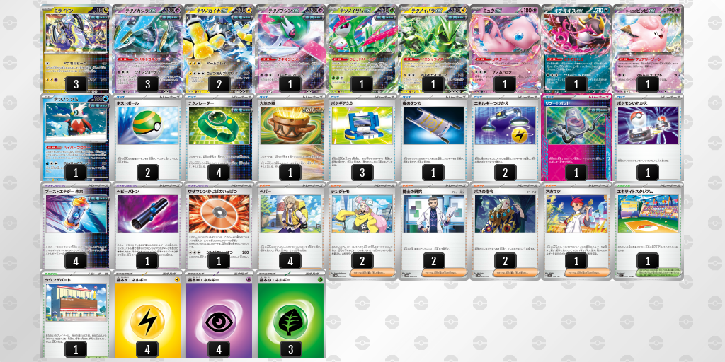The width and height of the screenshot is (725, 362).
Task: Select the Techno Radar green wristband card
Action: coord(219,137)
